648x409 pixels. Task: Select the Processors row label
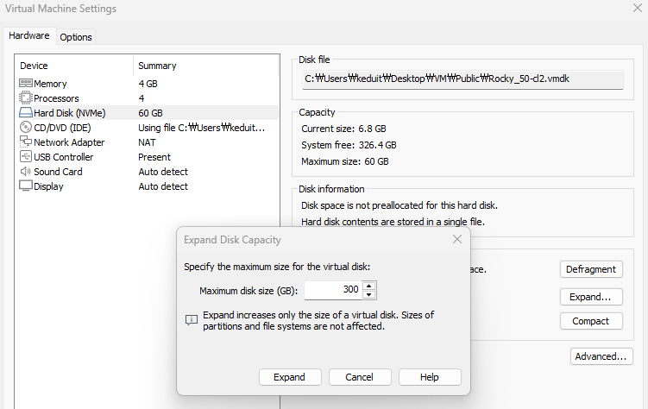tap(56, 98)
